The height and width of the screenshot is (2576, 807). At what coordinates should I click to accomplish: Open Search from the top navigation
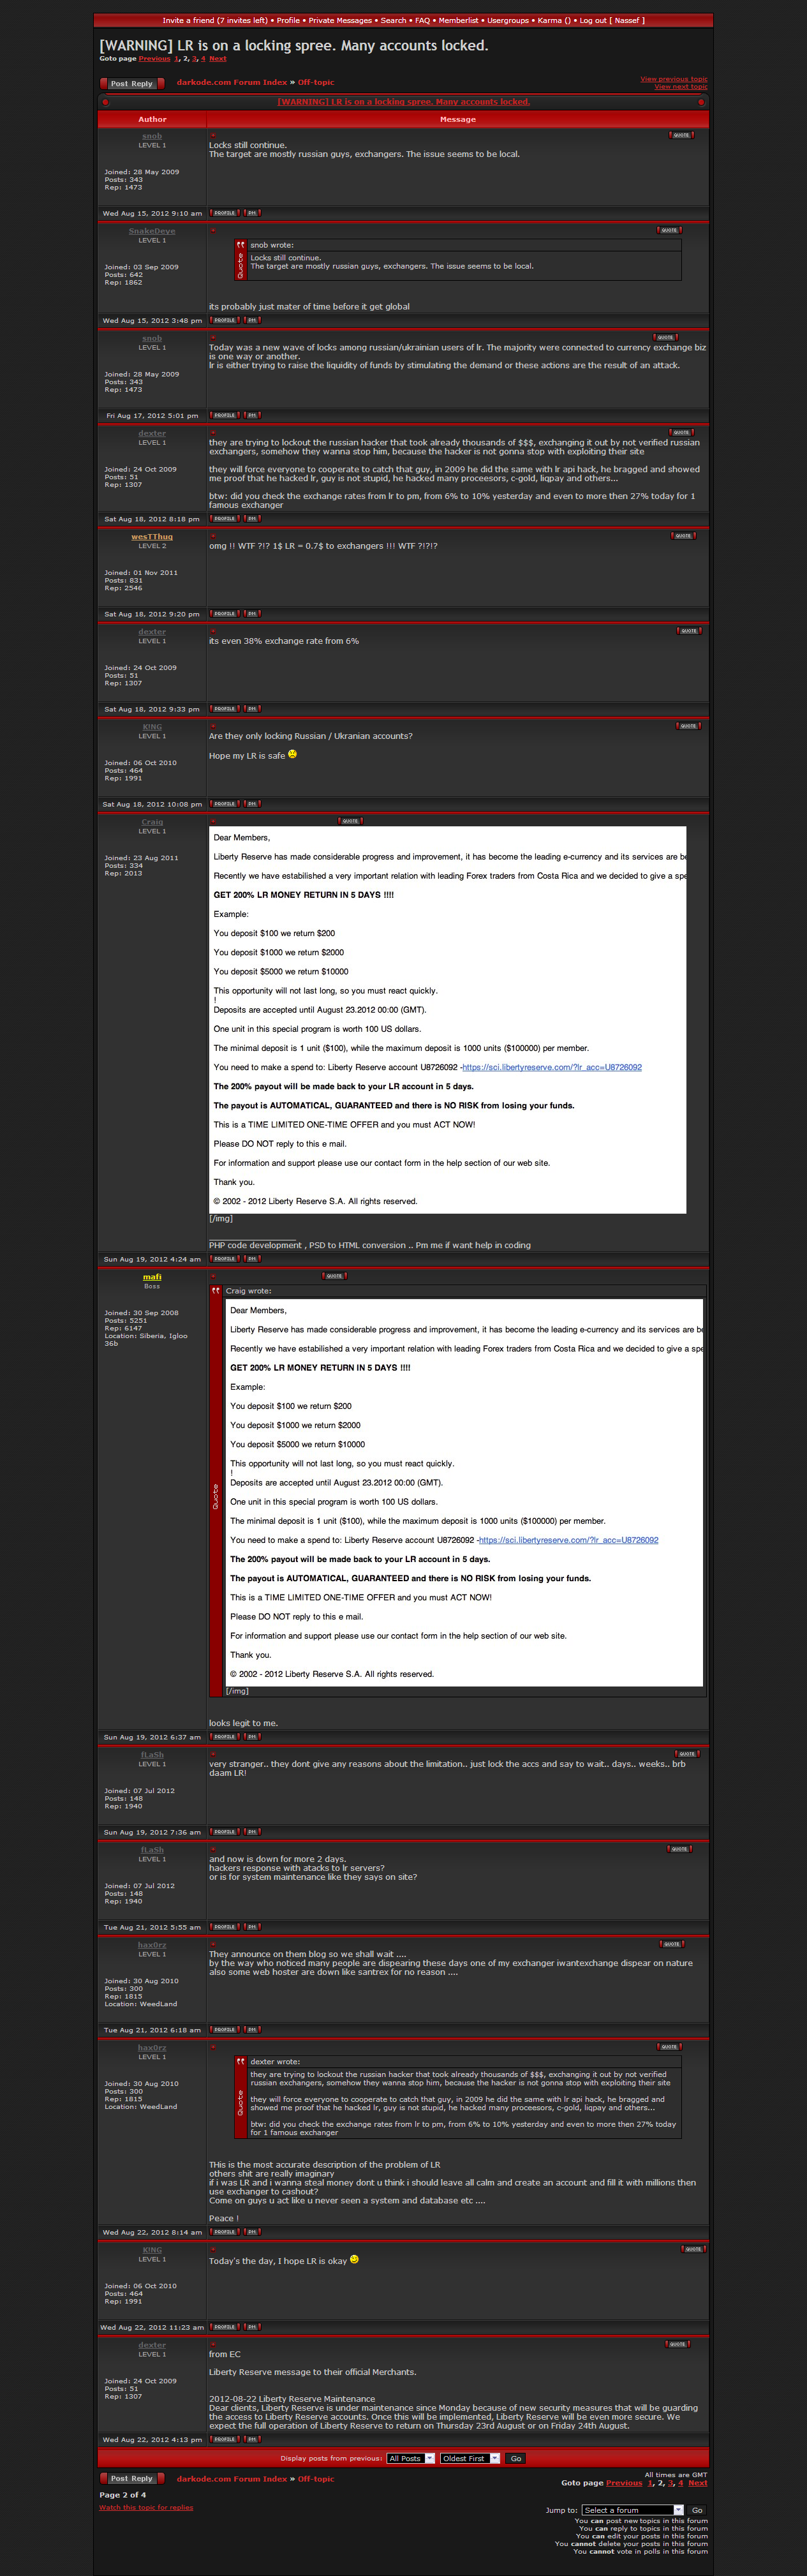[393, 20]
